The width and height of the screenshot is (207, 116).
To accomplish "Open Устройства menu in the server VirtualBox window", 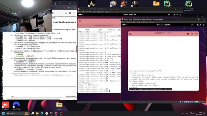I will pos(101,12).
